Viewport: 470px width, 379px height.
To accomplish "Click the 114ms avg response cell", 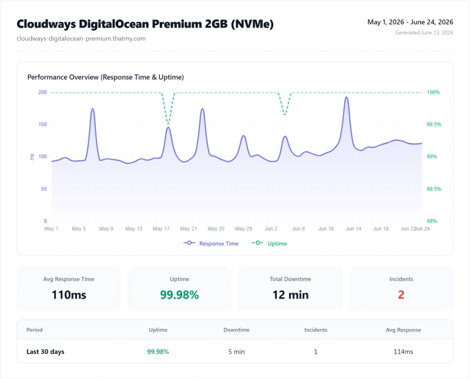I will click(403, 352).
